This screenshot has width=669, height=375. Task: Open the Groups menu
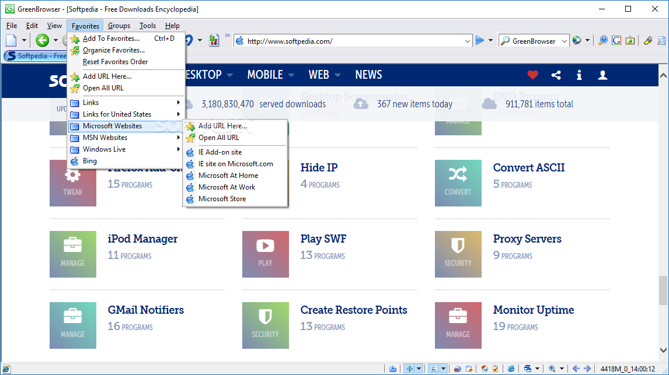119,26
